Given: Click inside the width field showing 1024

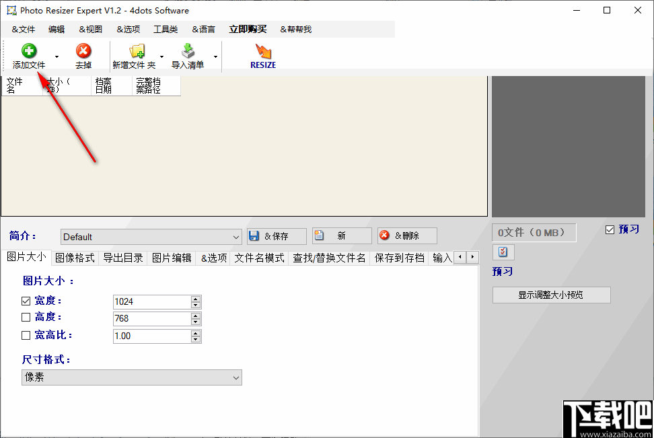Looking at the screenshot, I should coord(148,301).
